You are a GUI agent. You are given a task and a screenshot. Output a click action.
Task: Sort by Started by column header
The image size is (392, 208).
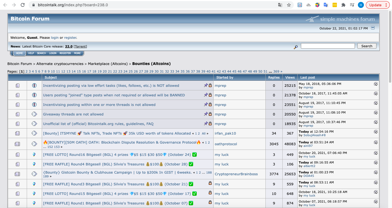[225, 78]
